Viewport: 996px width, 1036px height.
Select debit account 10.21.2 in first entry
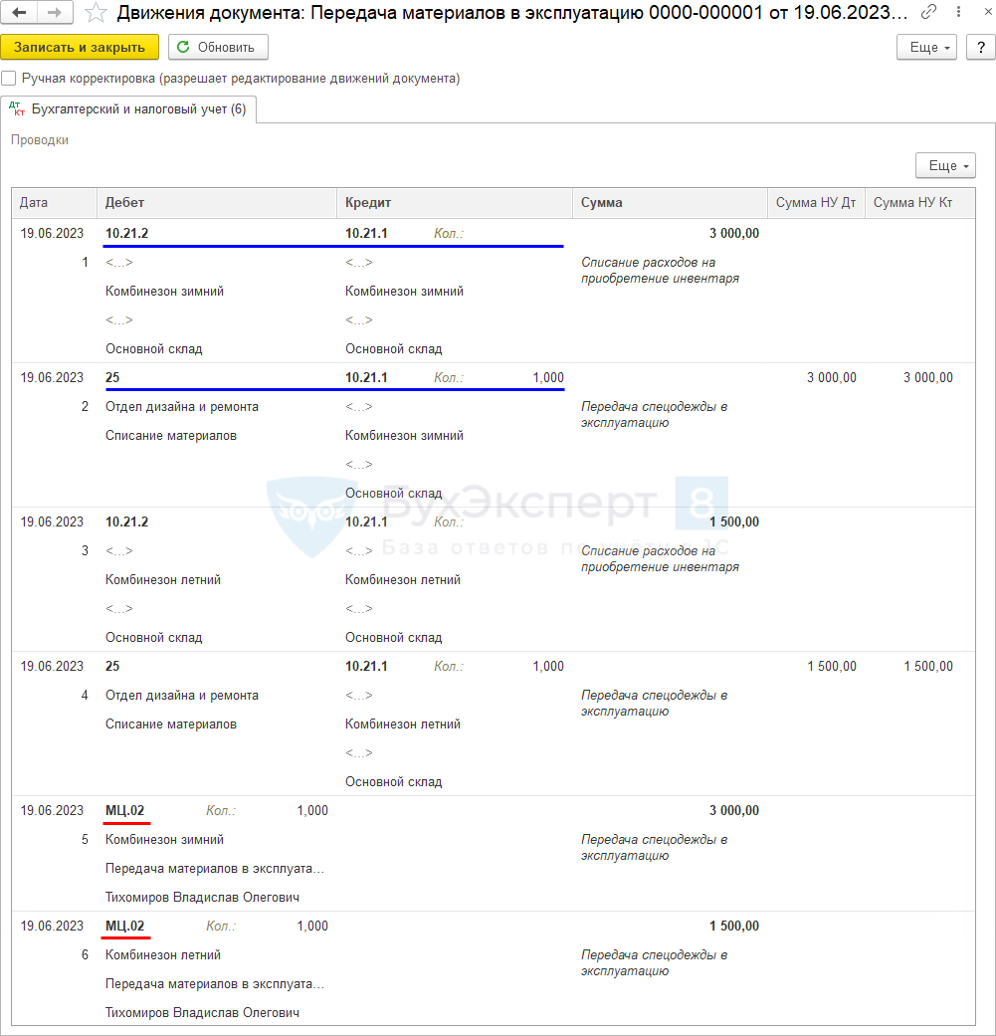point(126,233)
